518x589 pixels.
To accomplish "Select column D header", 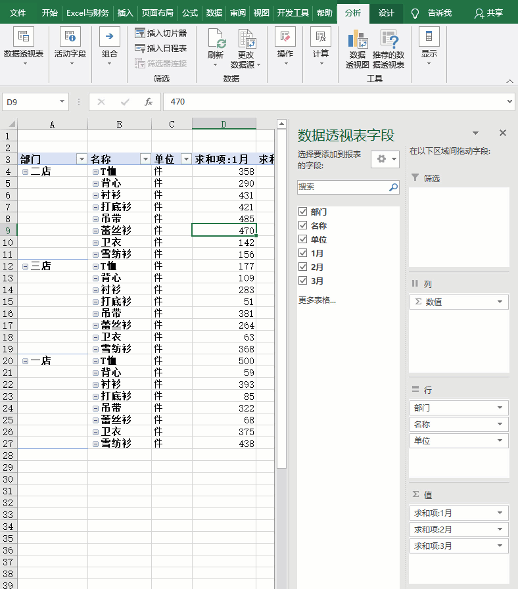I will coord(224,124).
